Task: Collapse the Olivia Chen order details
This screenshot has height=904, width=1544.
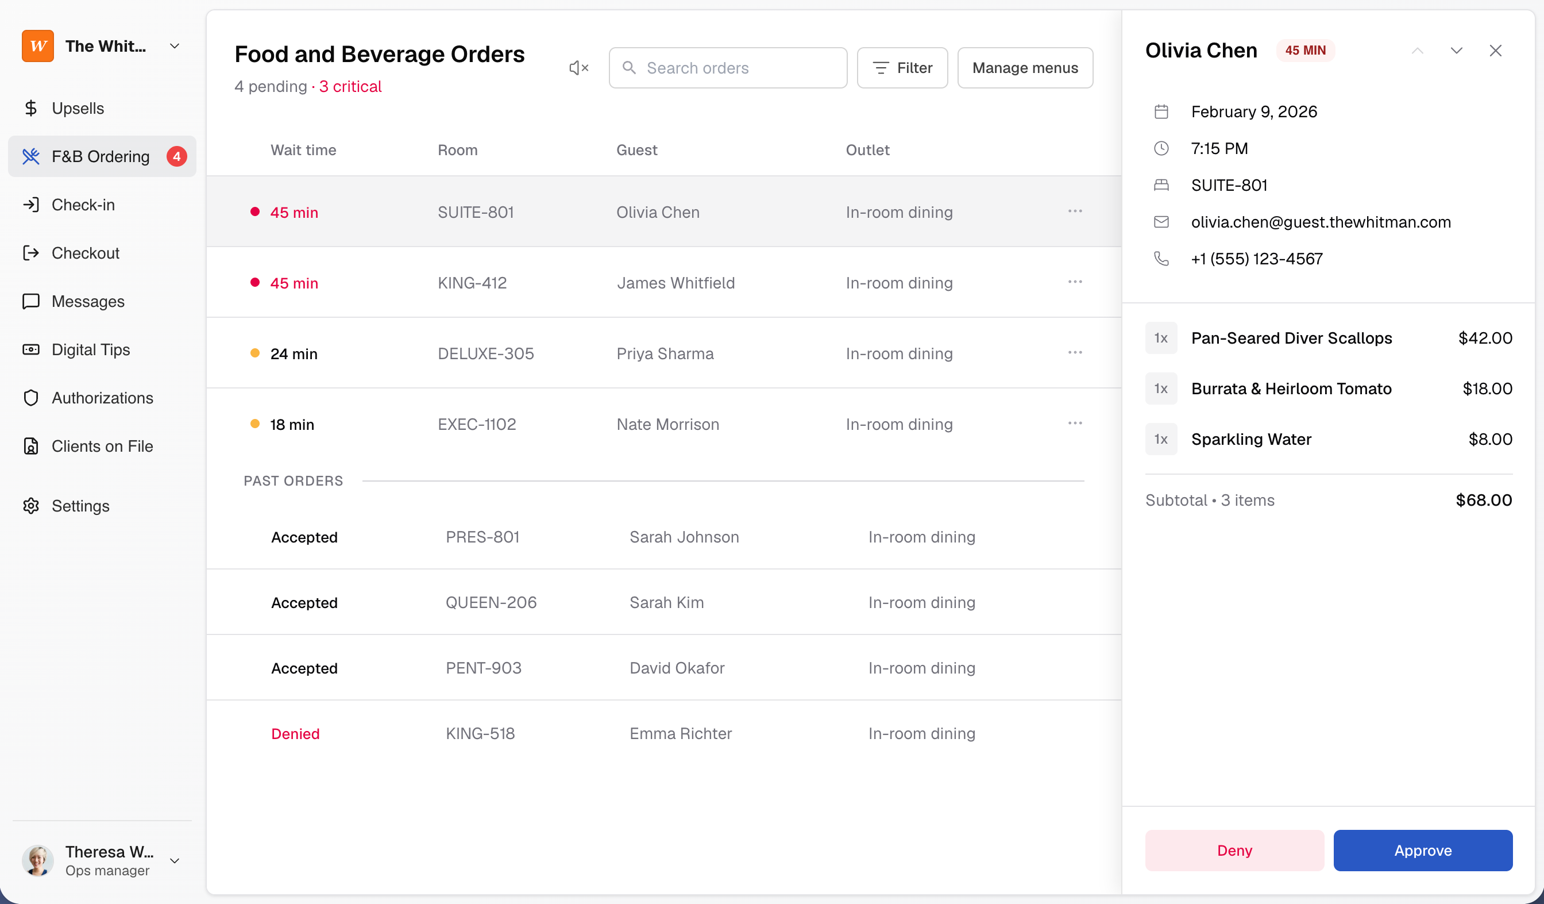Action: click(1417, 50)
